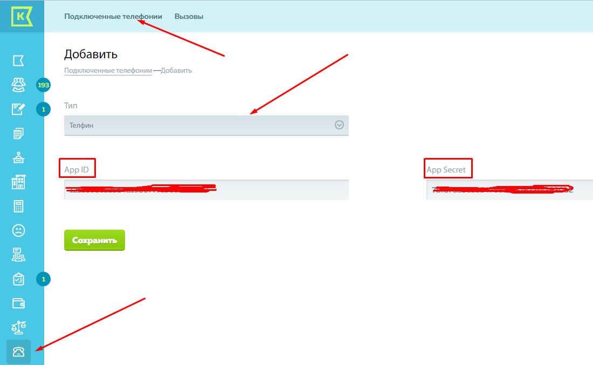Open the stacked documents sidebar icon
This screenshot has width=593, height=365.
tap(18, 134)
